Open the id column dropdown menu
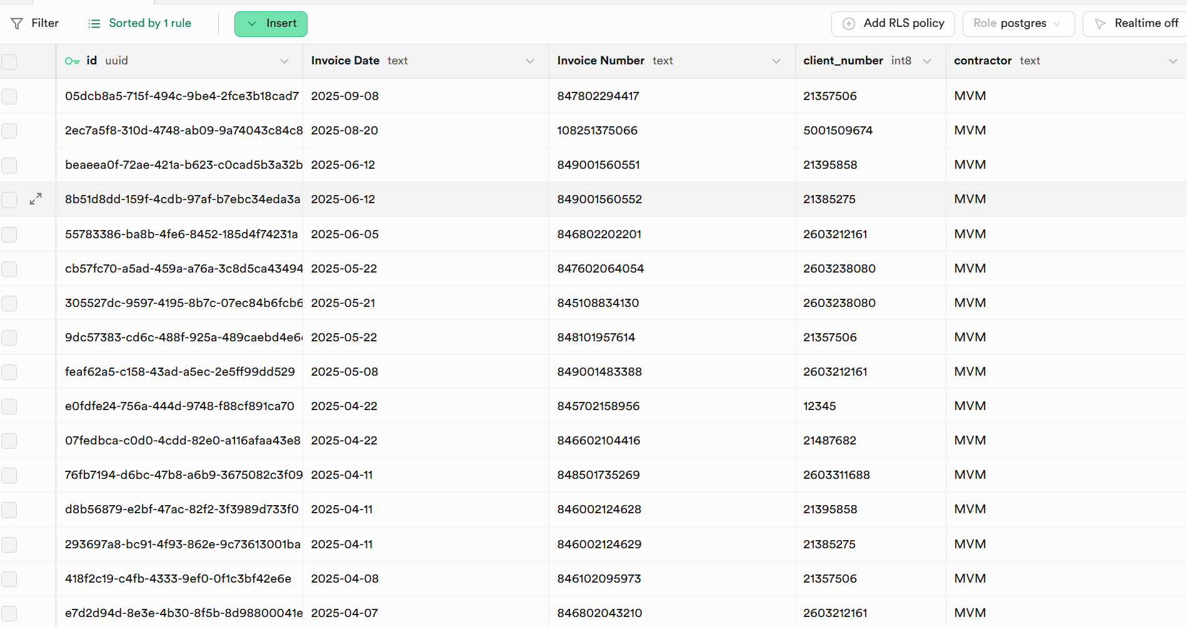Viewport: 1187px width, 627px height. tap(284, 61)
